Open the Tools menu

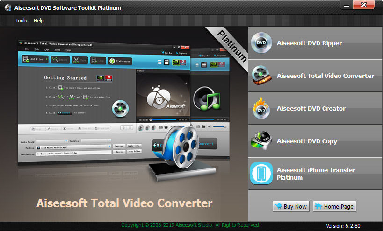click(21, 21)
